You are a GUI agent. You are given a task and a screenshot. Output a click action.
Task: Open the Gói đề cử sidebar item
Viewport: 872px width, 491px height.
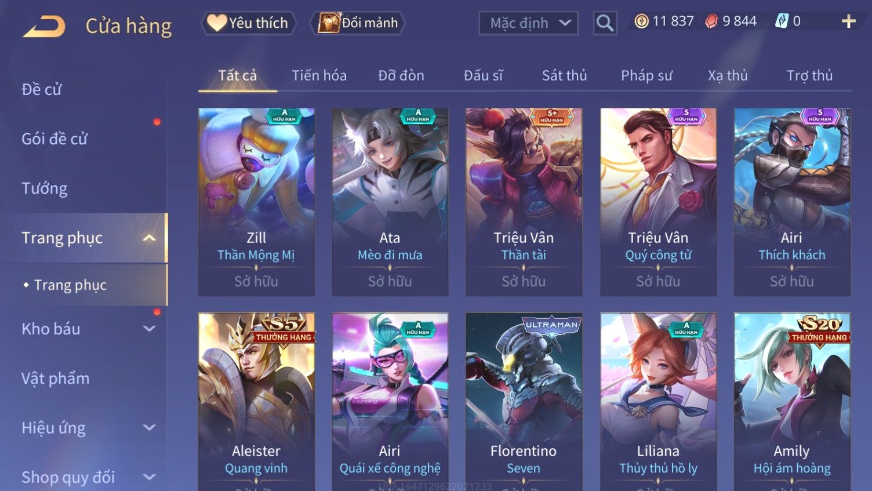tap(54, 139)
